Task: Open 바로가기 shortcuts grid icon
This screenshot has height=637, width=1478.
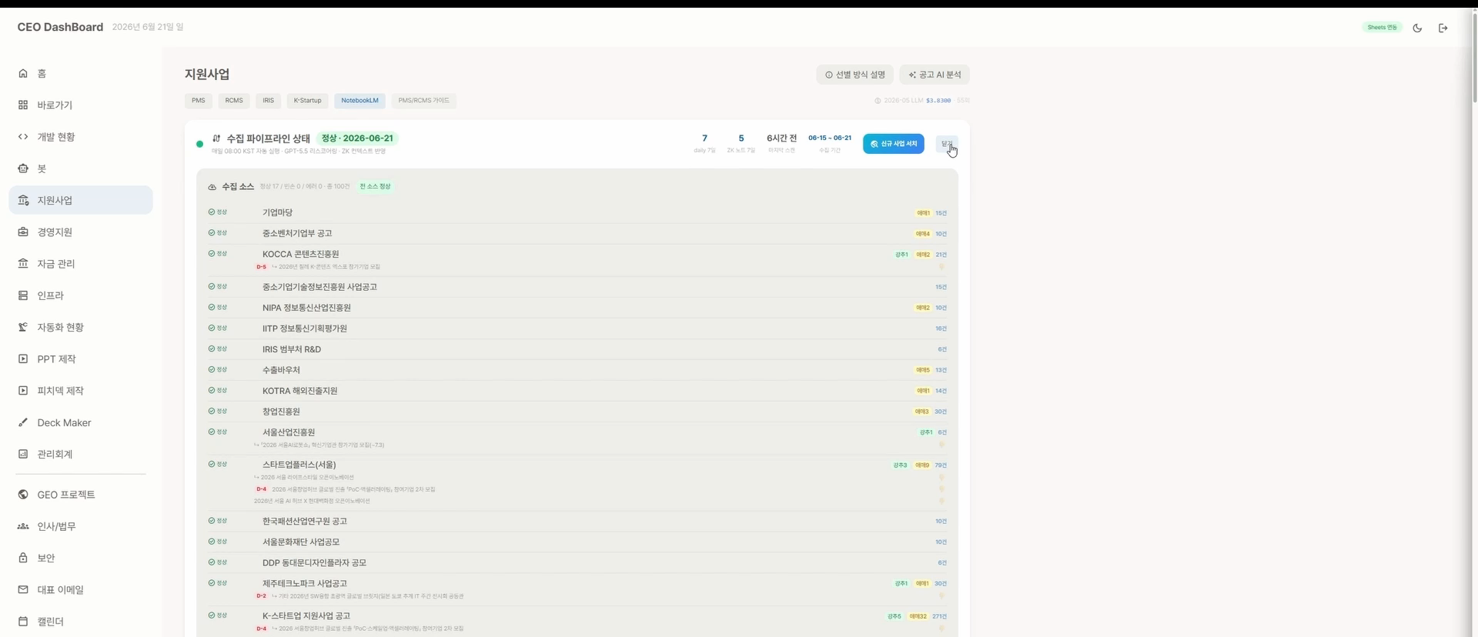Action: click(x=23, y=105)
